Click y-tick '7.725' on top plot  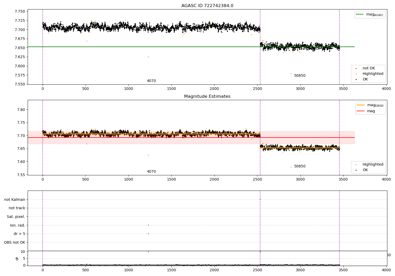pyautogui.click(x=20, y=21)
